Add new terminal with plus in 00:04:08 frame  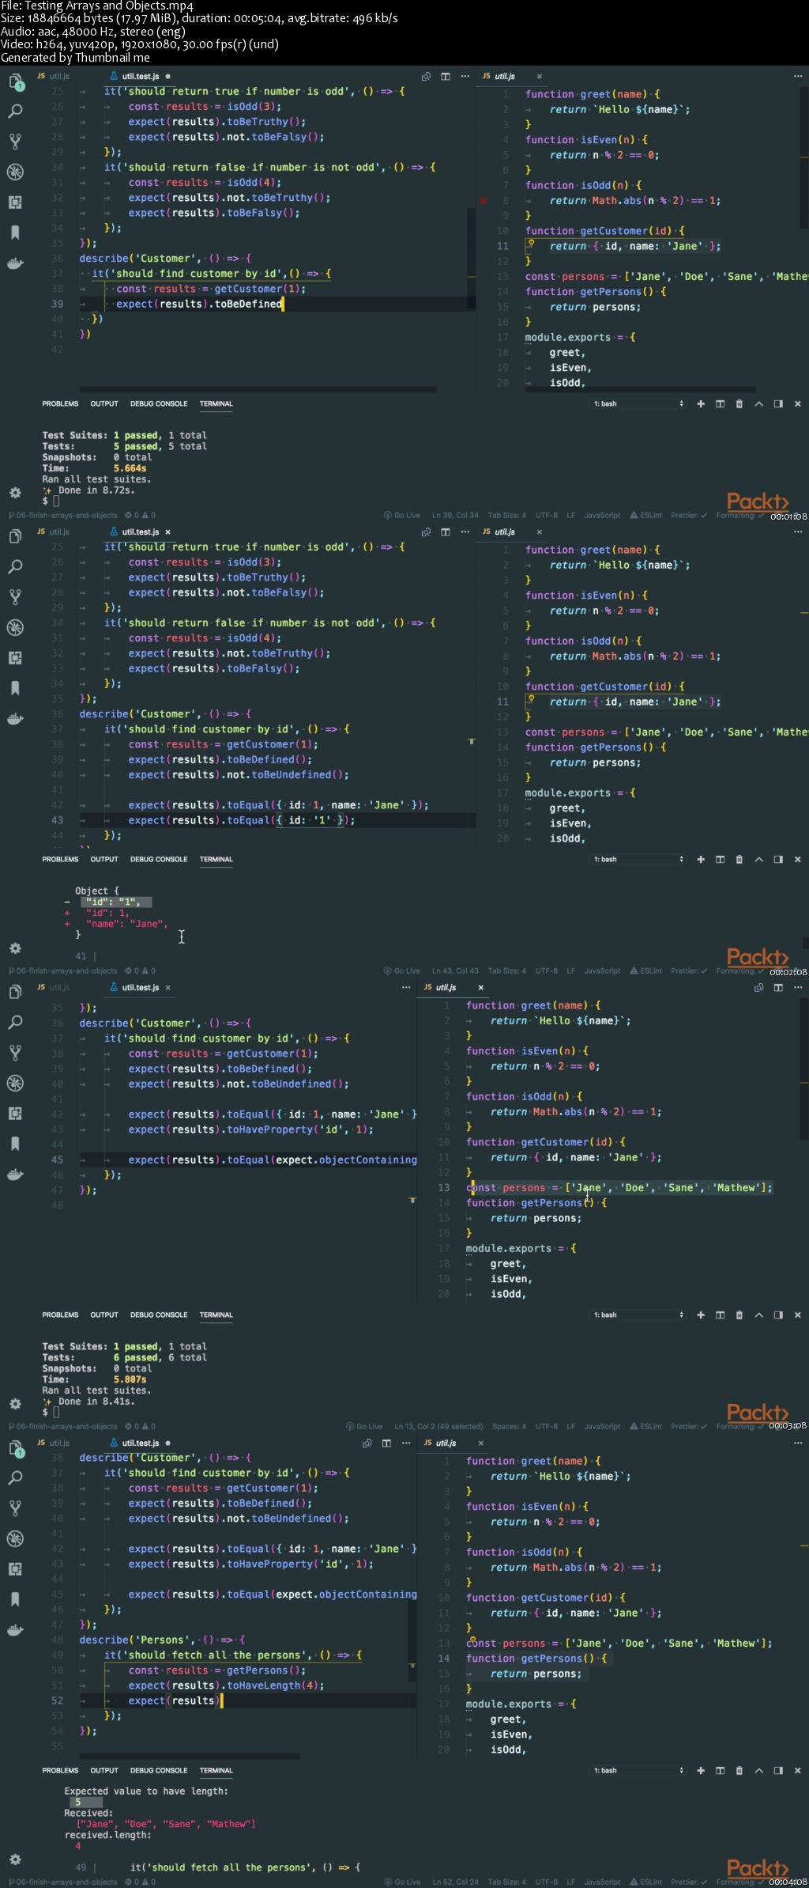click(x=701, y=1771)
